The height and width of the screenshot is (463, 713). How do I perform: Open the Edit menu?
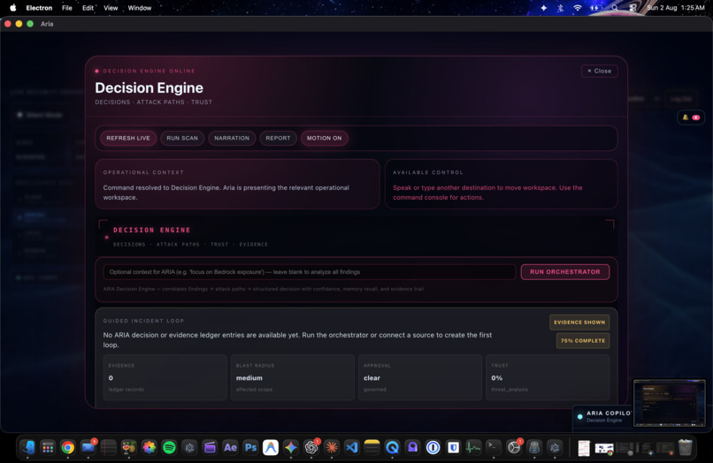[x=88, y=8]
